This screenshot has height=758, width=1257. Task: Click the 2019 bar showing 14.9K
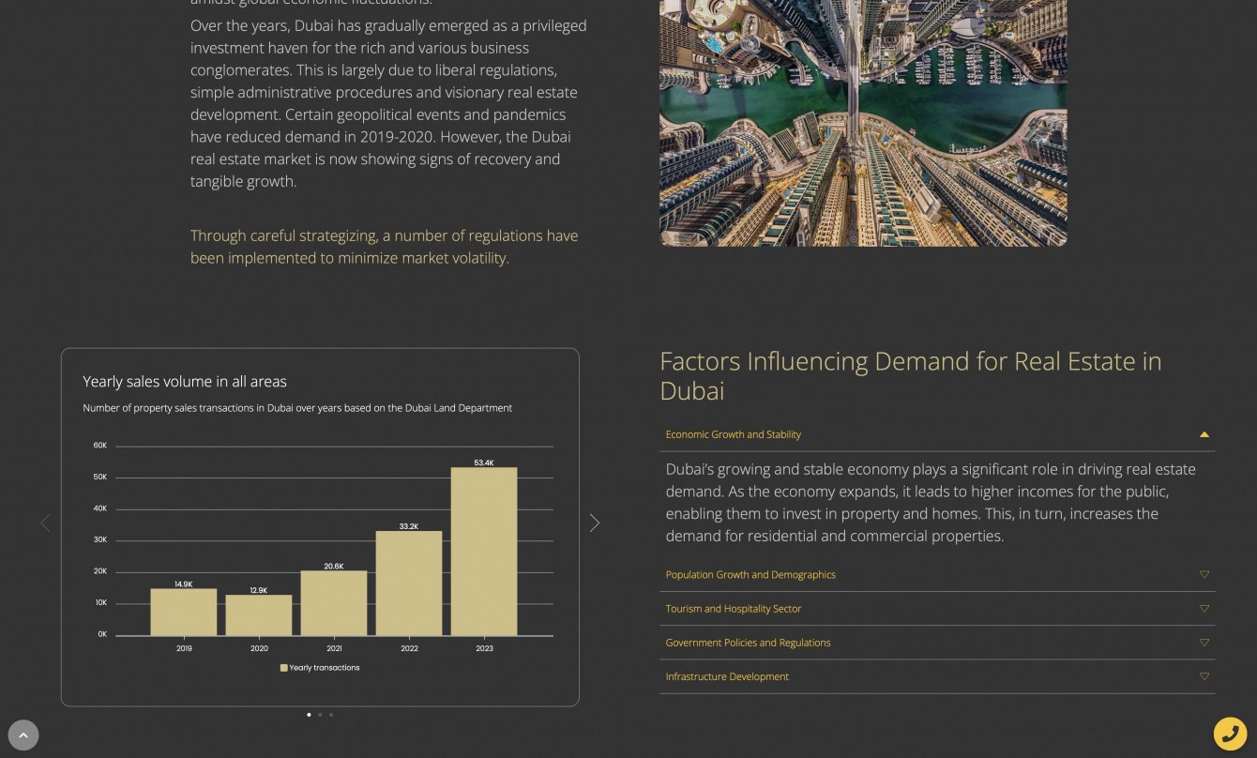(184, 613)
